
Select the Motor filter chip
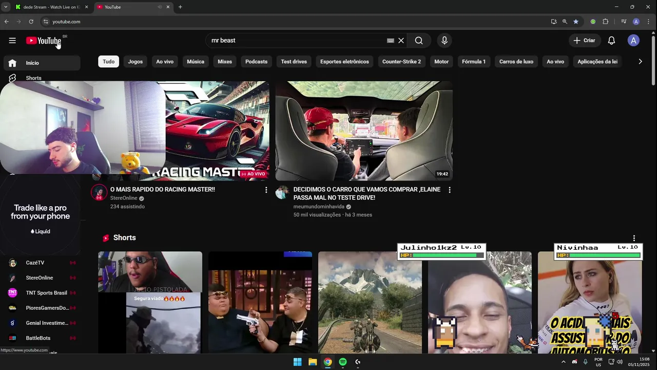point(441,62)
